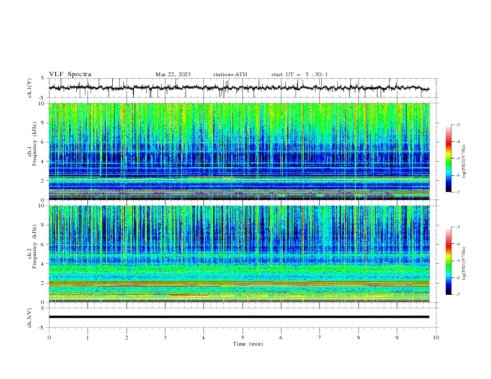This screenshot has width=491, height=379.
Task: Select the log(PSD) units label beside ch.1 colorbar
Action: pyautogui.click(x=464, y=162)
